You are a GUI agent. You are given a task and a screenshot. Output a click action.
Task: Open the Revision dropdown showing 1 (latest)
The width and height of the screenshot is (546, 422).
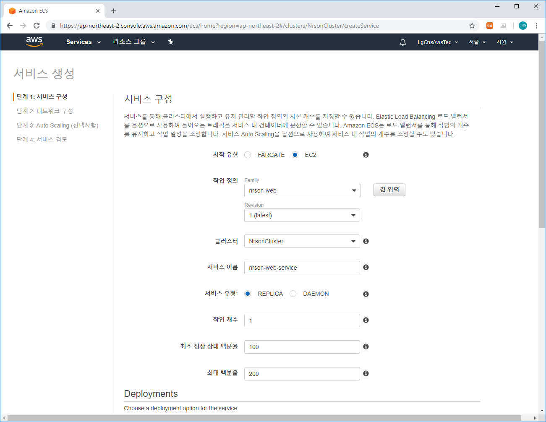click(302, 215)
